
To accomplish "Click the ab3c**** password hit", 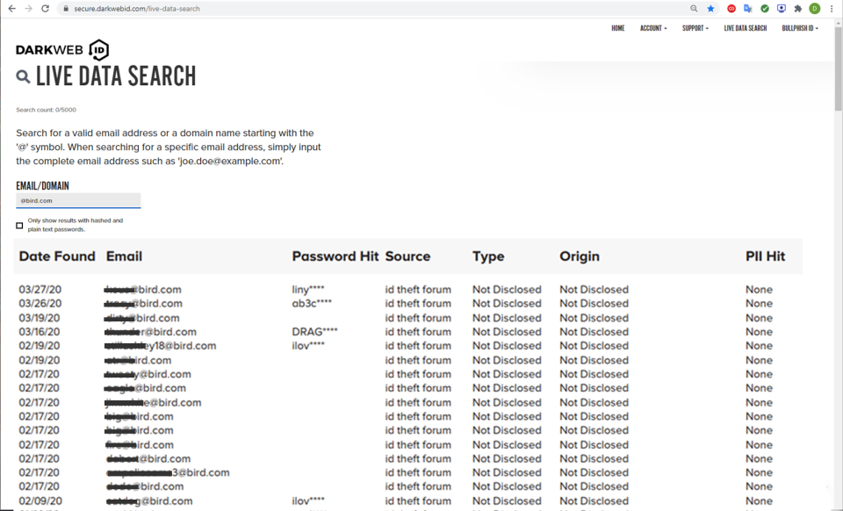I will pos(312,304).
